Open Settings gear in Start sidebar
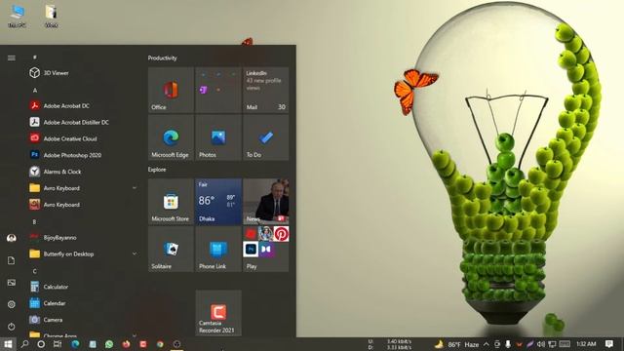The image size is (624, 351). [11, 304]
